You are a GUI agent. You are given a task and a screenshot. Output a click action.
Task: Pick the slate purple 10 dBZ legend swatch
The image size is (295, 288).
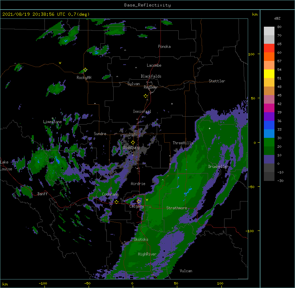[x=269, y=159]
